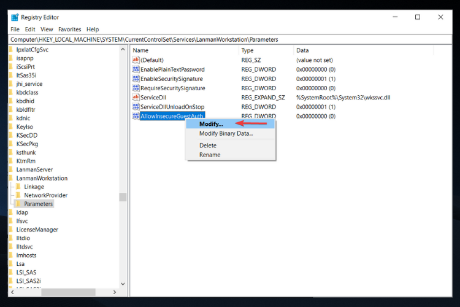The height and width of the screenshot is (307, 460).
Task: Minimize the Registry Editor window
Action: pos(395,17)
